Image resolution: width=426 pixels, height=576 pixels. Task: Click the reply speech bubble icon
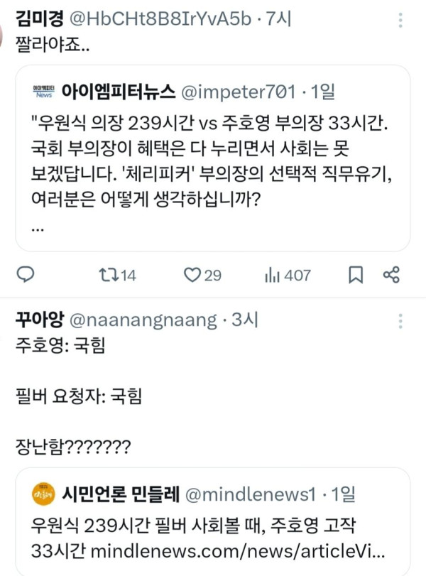[26, 274]
